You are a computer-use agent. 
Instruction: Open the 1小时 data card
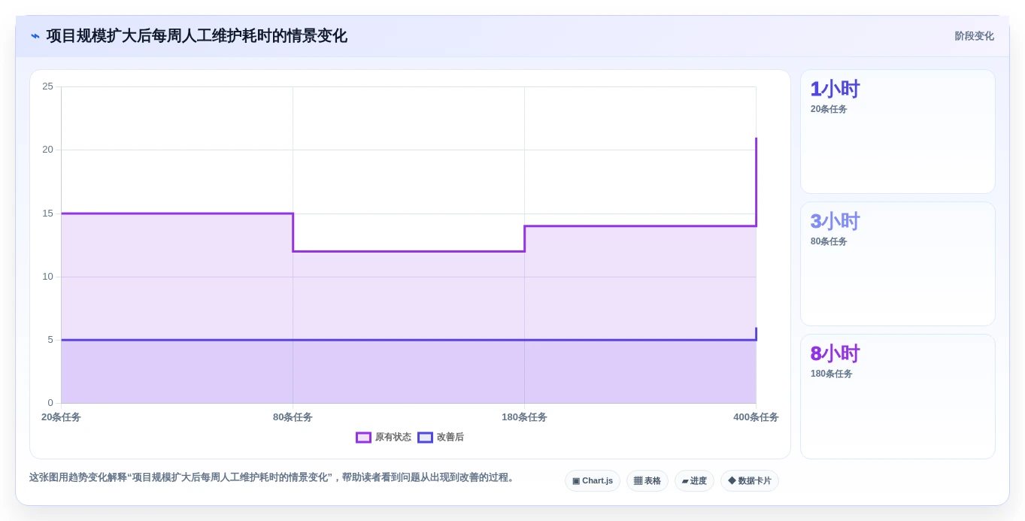click(898, 132)
